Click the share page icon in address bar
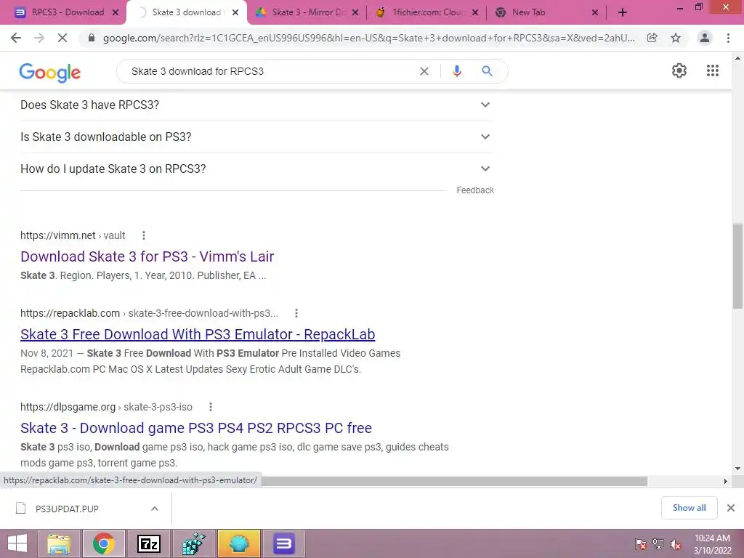The width and height of the screenshot is (744, 558). [652, 38]
